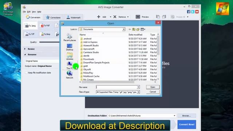
Task: Rotate image right icon
Action: [164, 17]
